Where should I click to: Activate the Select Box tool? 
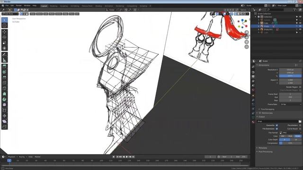point(4,20)
